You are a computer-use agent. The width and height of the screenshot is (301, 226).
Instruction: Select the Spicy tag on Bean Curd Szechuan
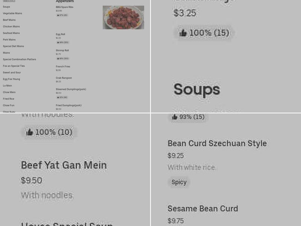point(179,182)
